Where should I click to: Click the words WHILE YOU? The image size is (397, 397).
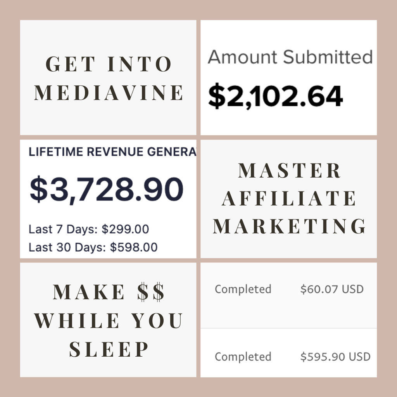tap(109, 321)
